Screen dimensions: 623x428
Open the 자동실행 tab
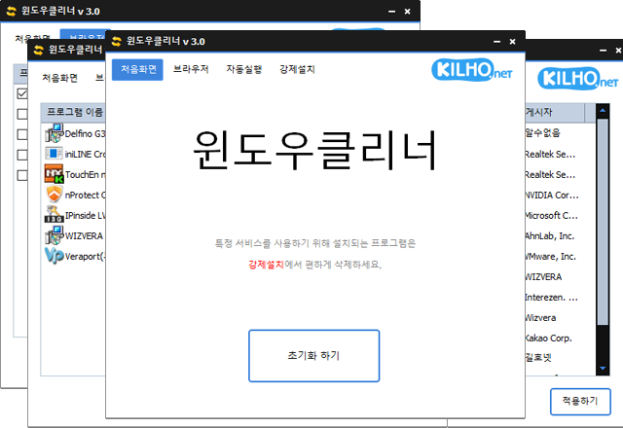point(243,70)
